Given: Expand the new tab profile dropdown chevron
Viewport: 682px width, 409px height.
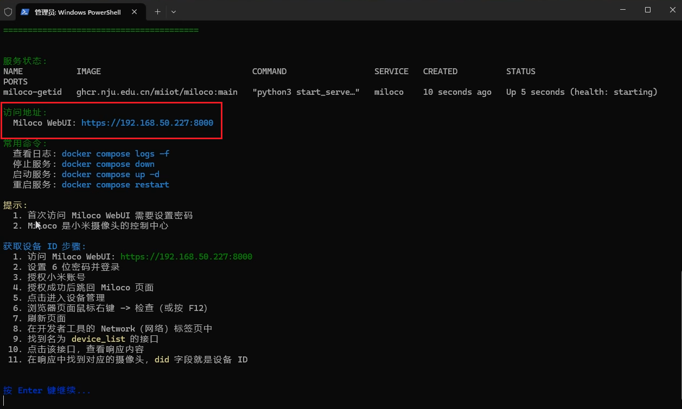Looking at the screenshot, I should pyautogui.click(x=174, y=11).
